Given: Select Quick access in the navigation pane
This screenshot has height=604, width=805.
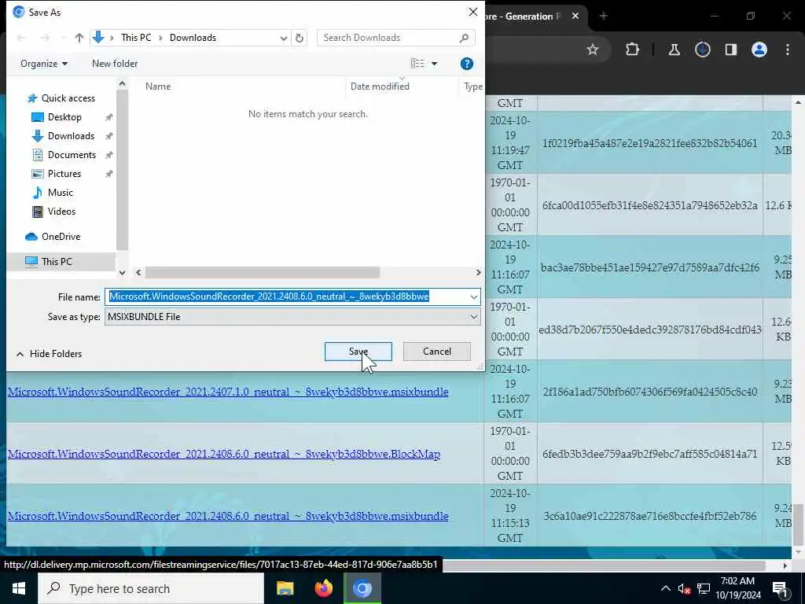Looking at the screenshot, I should click(x=61, y=98).
